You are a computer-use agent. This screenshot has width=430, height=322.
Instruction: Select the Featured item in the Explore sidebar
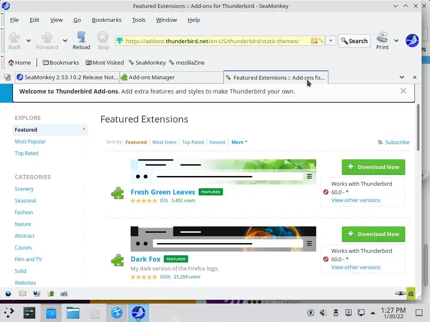50,130
